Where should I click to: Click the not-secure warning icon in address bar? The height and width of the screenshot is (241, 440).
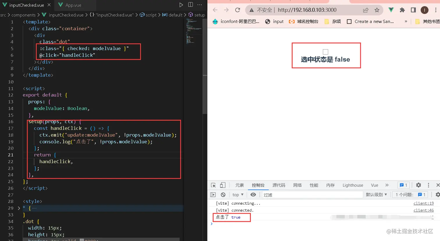(x=252, y=10)
